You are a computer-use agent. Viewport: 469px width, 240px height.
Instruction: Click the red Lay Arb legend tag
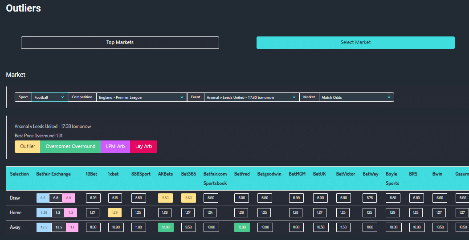143,147
